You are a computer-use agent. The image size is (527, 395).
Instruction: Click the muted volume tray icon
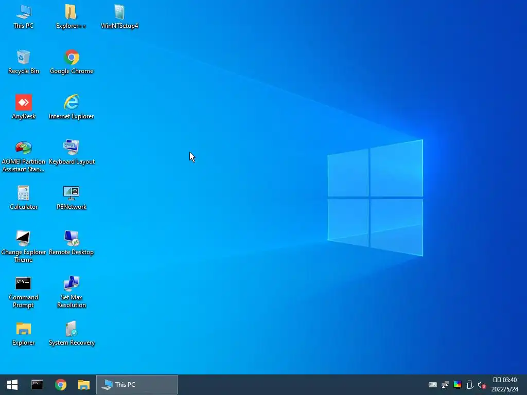click(482, 385)
